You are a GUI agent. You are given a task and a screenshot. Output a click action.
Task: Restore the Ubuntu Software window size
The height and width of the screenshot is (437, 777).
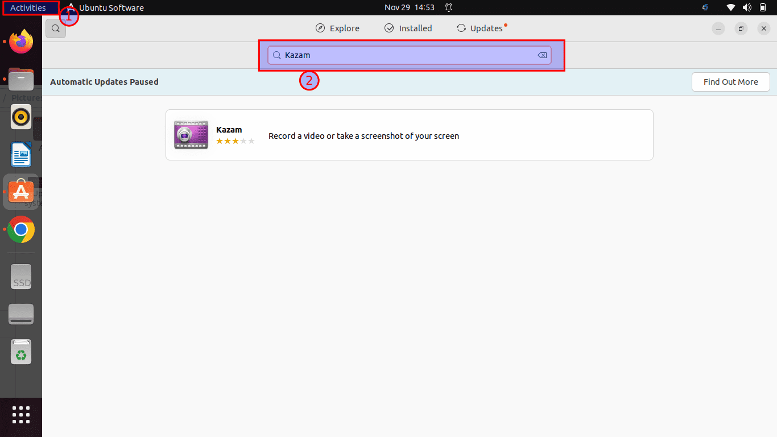(x=741, y=28)
